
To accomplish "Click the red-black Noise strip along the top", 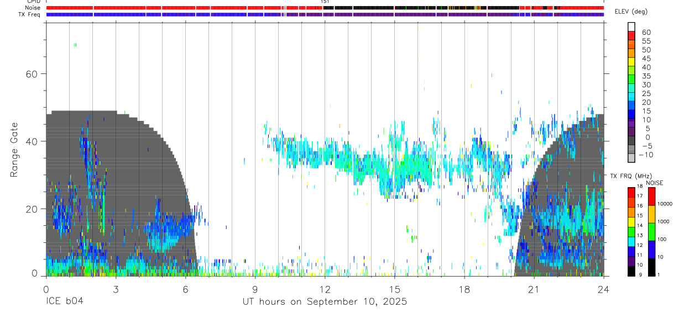I will click(x=325, y=8).
